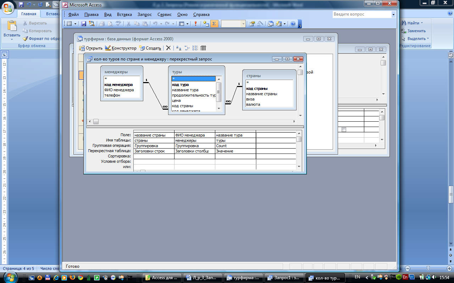Click the File Search icon in Access toolbar

[92, 24]
